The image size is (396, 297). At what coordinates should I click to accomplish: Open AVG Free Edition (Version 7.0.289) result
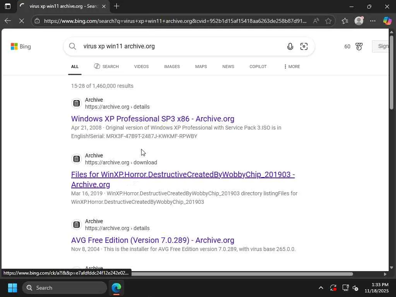[x=152, y=240]
